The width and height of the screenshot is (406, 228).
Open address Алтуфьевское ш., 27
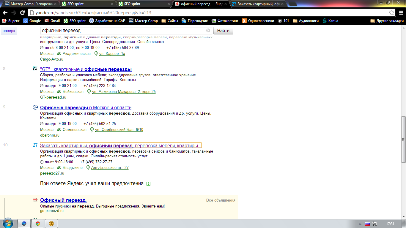click(x=110, y=168)
